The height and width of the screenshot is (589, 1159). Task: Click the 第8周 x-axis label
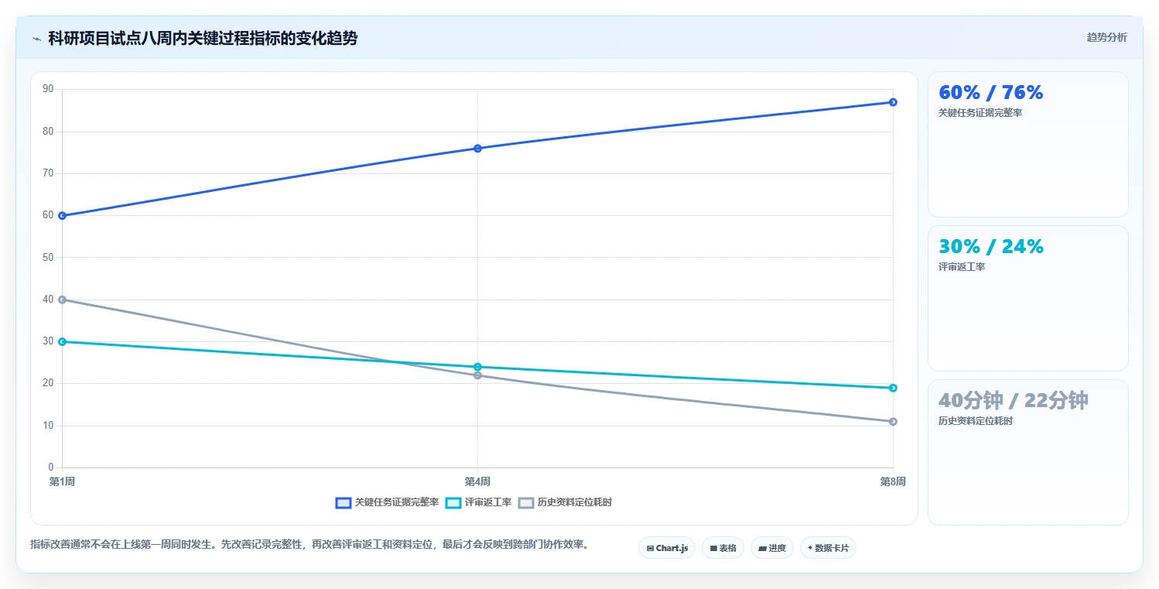point(893,481)
